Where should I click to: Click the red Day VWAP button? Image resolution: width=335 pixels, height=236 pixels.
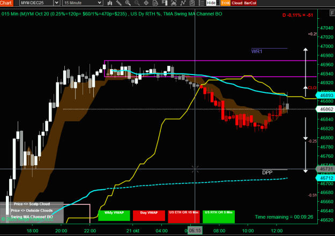click(x=149, y=216)
